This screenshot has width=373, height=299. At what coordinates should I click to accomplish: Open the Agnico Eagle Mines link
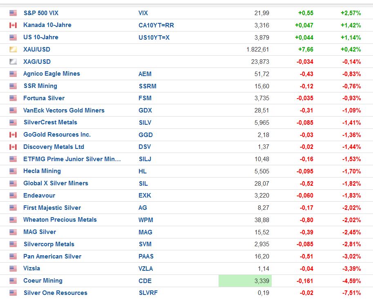(51, 74)
